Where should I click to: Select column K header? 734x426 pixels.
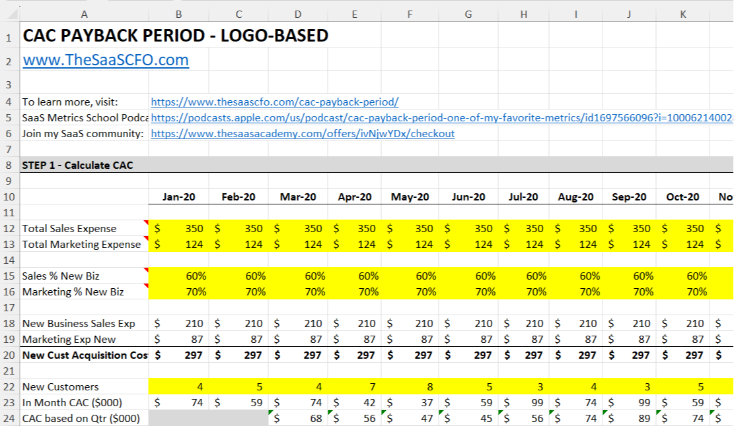[684, 15]
